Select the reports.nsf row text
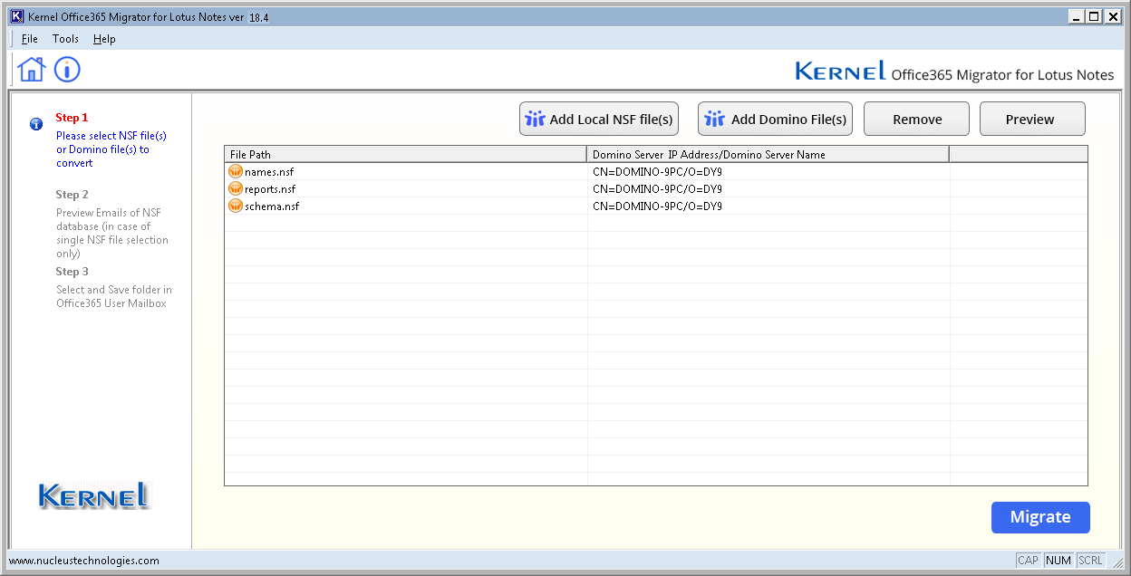 click(270, 189)
